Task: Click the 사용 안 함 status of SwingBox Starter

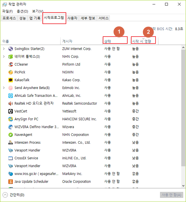Action: click(112, 49)
